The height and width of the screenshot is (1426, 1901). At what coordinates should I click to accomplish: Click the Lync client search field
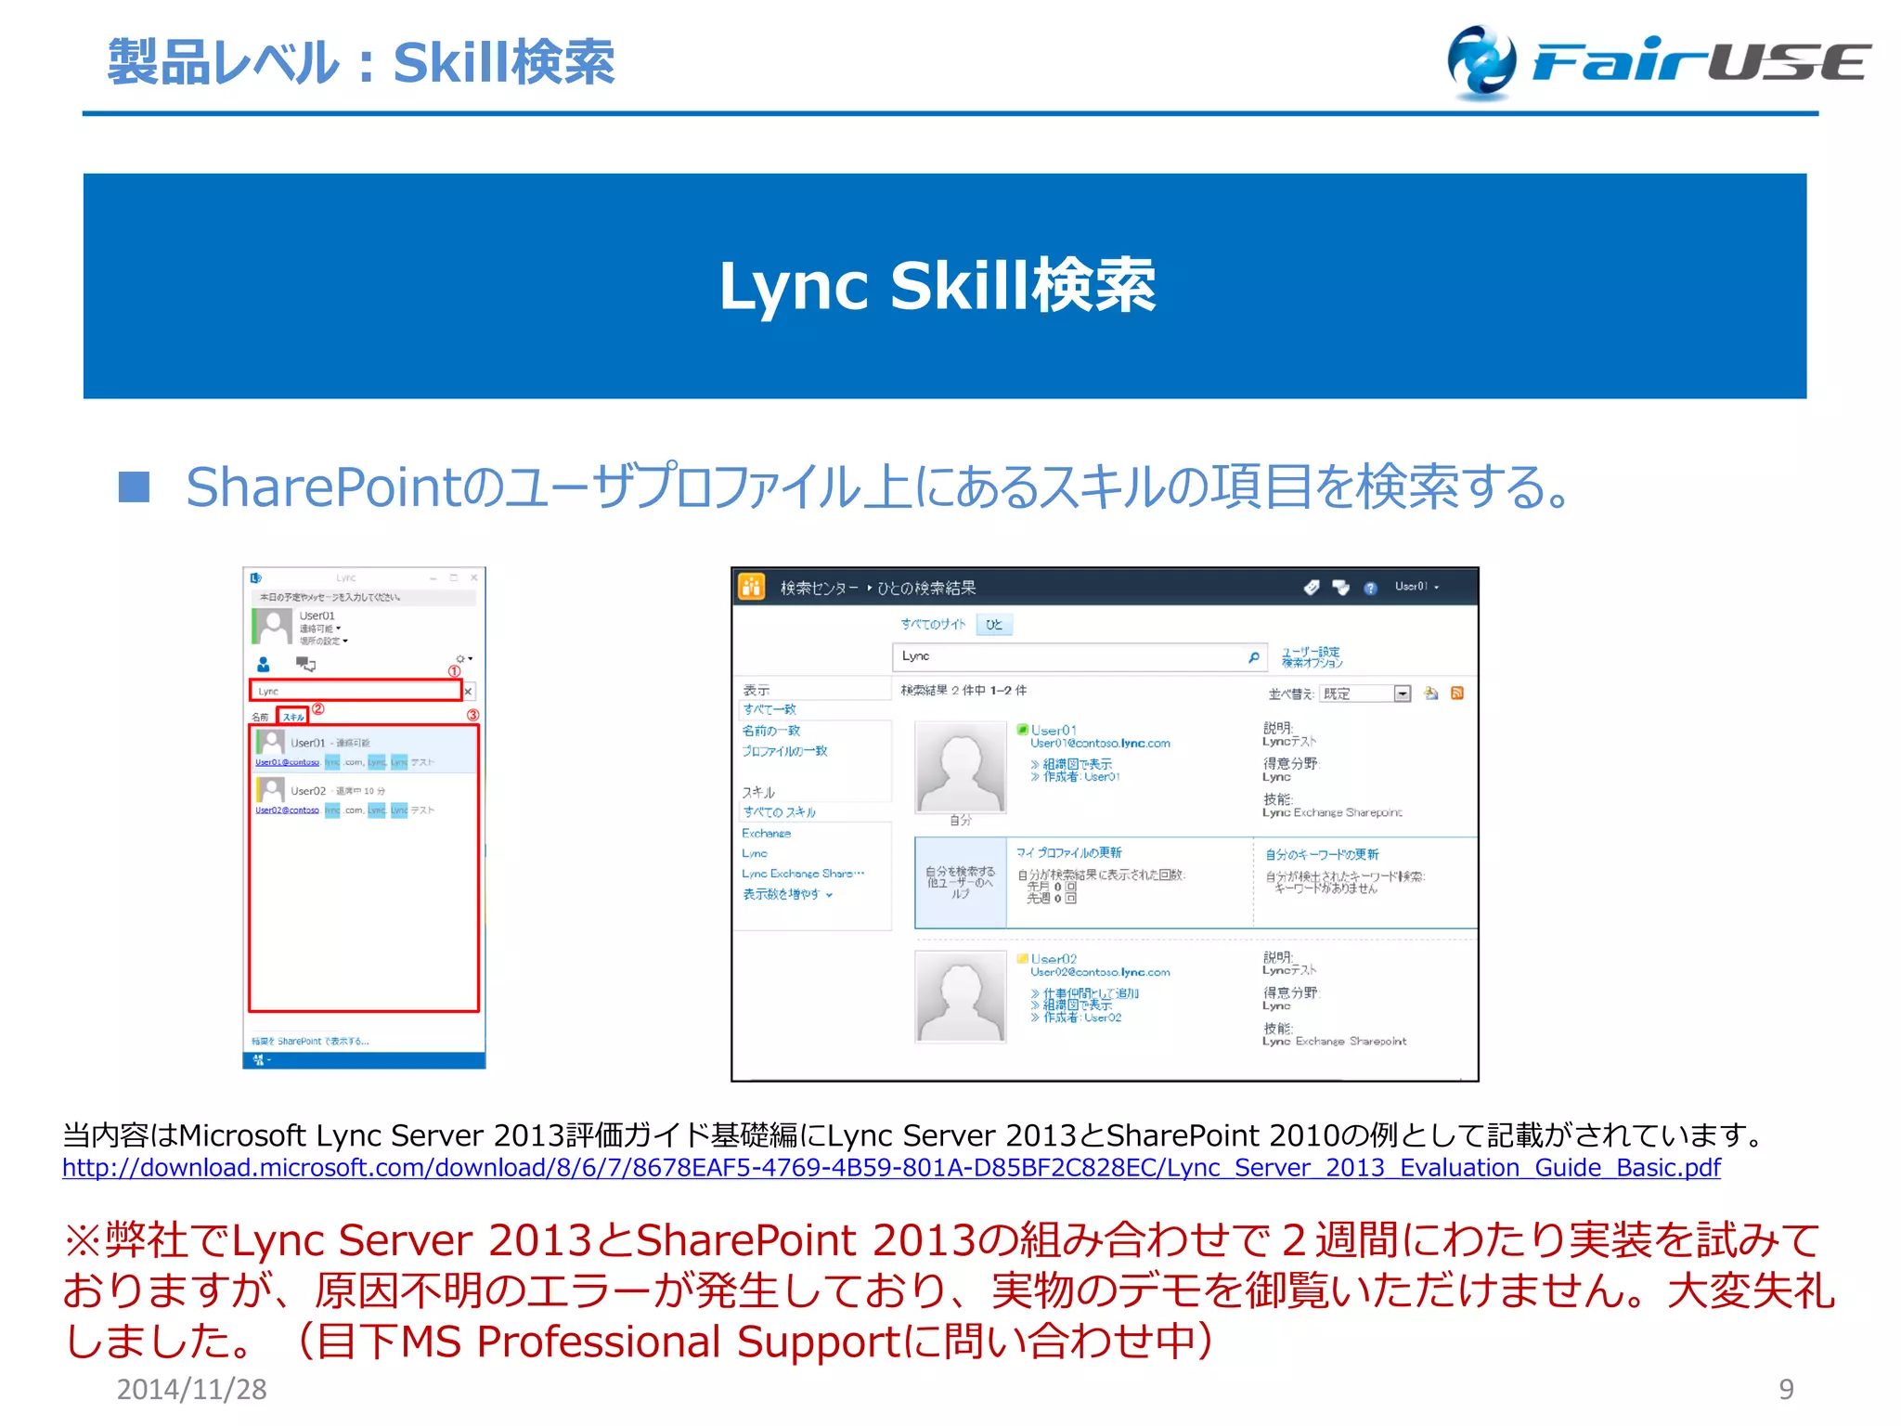coord(356,691)
